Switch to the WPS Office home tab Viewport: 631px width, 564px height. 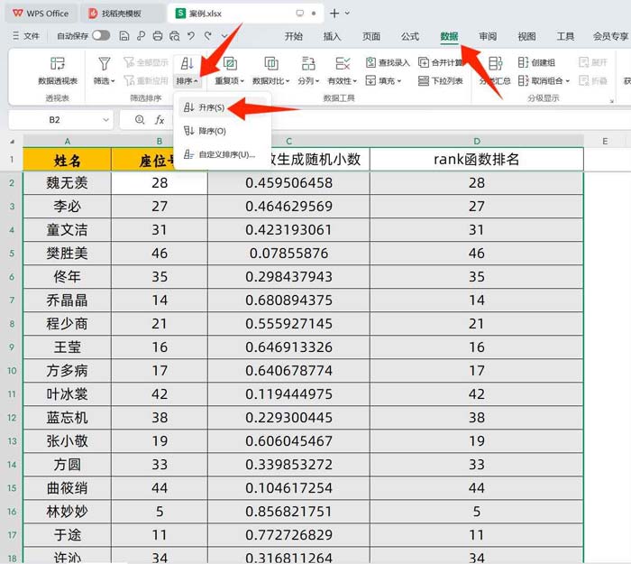pos(41,14)
